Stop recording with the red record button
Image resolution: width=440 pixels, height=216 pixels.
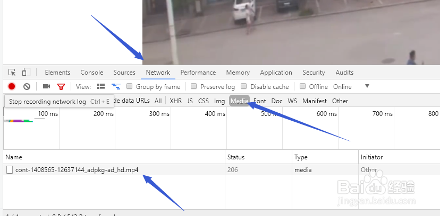click(x=12, y=87)
